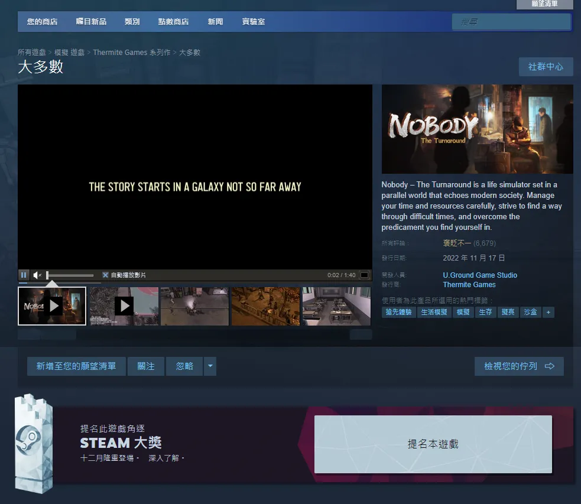Select the 生存 tag
The image size is (581, 504).
pyautogui.click(x=485, y=312)
